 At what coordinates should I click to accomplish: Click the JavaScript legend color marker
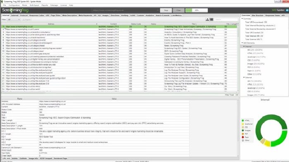coord(243,124)
